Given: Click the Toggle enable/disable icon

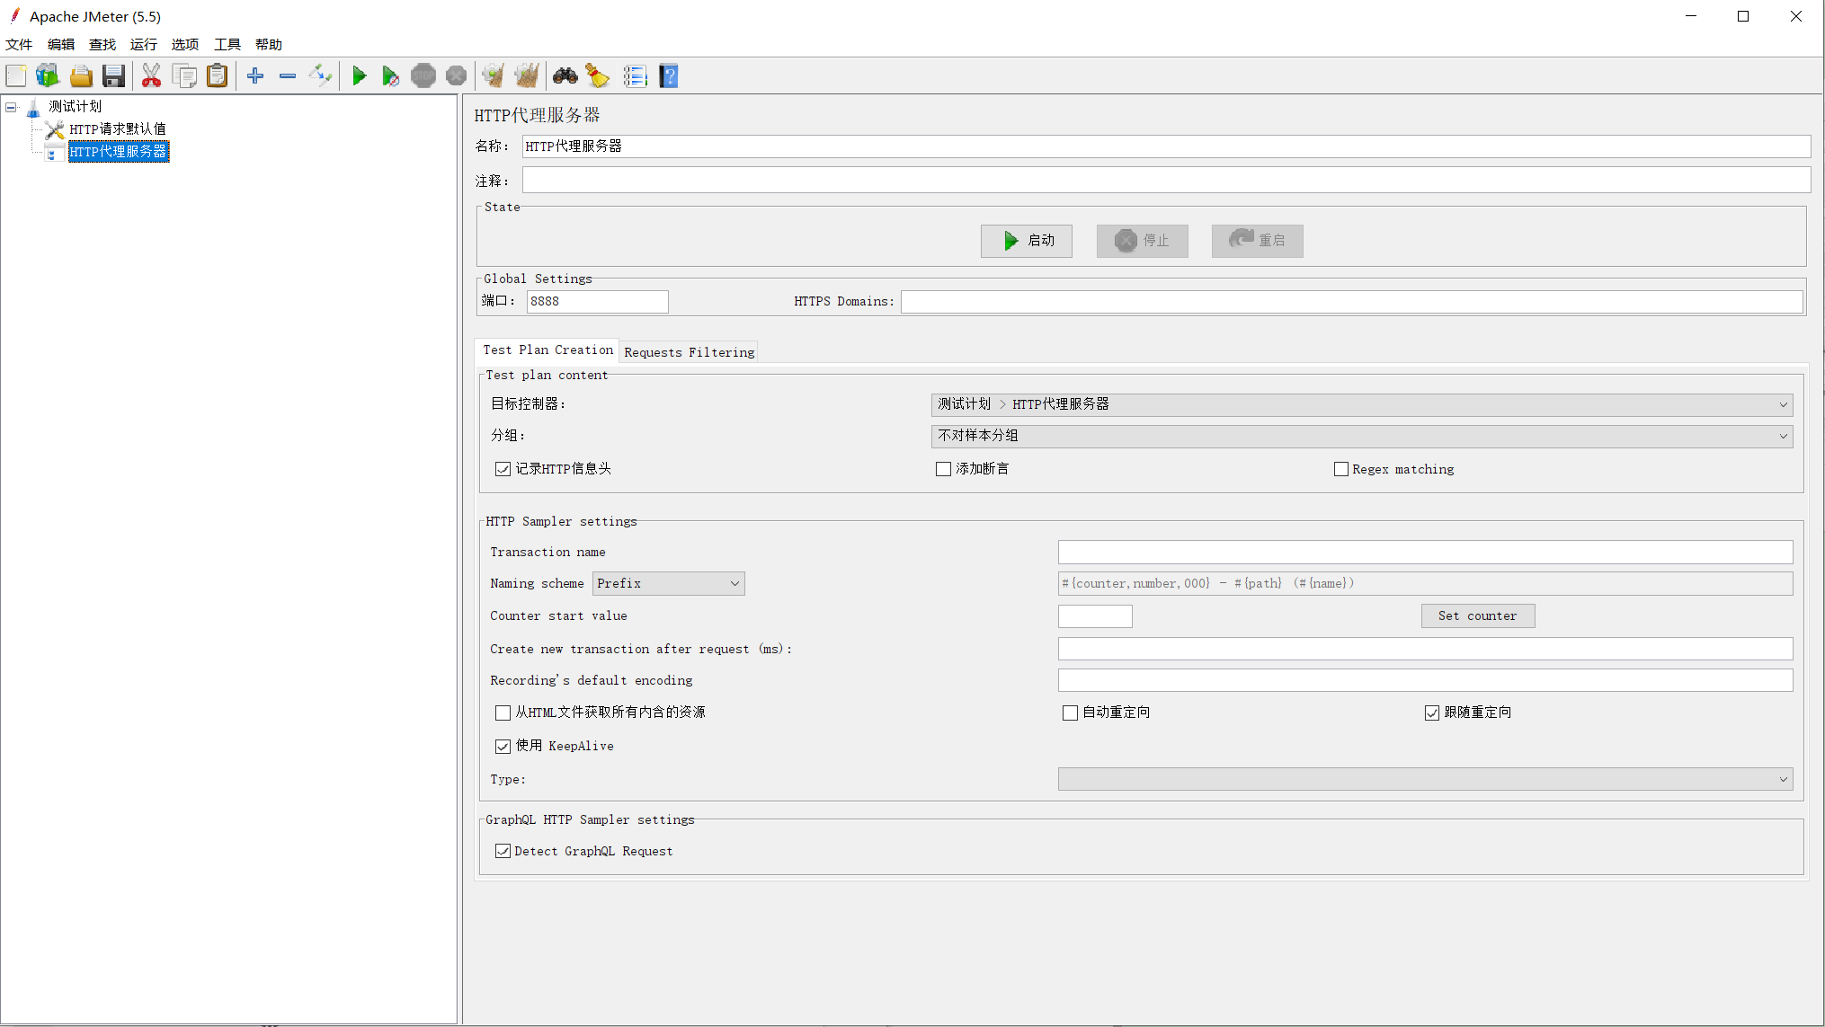Looking at the screenshot, I should (320, 76).
